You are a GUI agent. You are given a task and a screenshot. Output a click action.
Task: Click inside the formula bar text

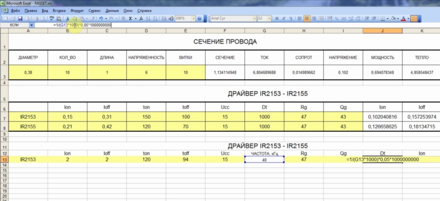point(83,25)
